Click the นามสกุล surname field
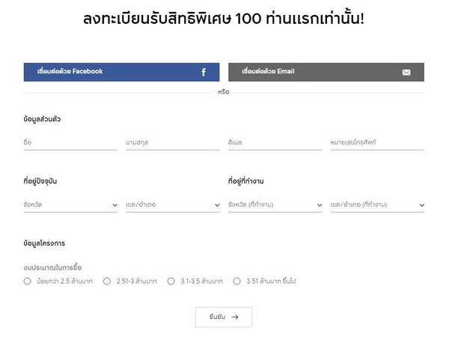This screenshot has height=339, width=449. 172,142
